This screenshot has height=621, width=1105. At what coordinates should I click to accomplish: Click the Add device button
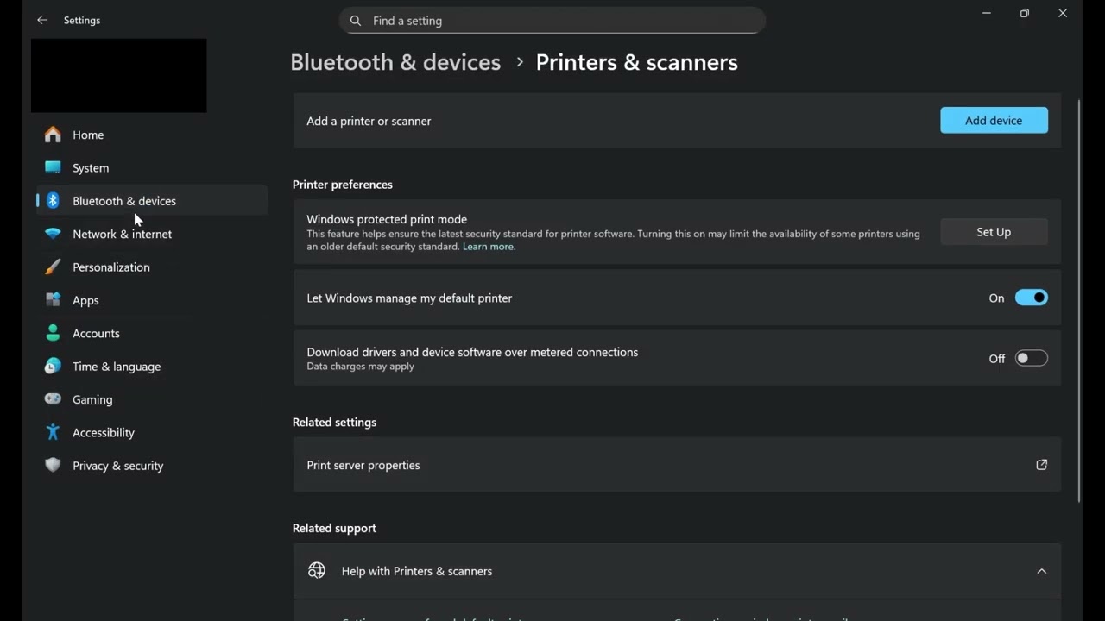point(994,121)
